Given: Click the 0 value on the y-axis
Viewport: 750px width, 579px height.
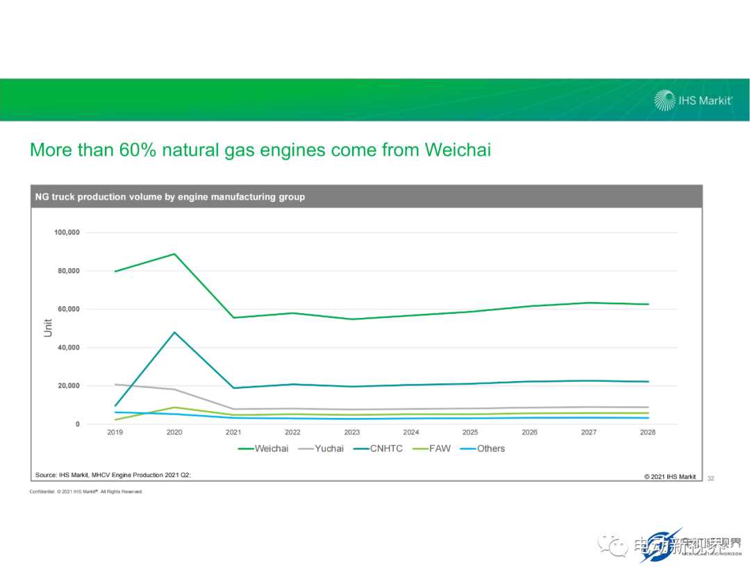Looking at the screenshot, I should coord(78,424).
